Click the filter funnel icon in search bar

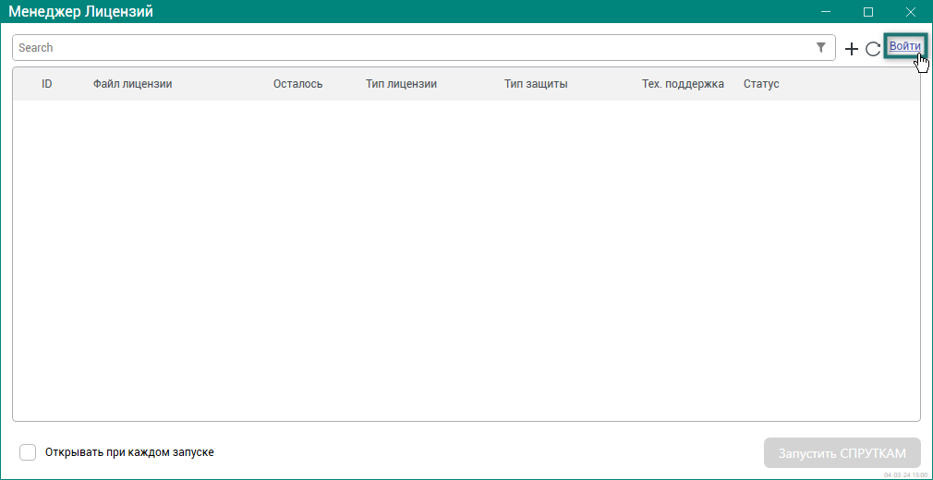click(821, 48)
